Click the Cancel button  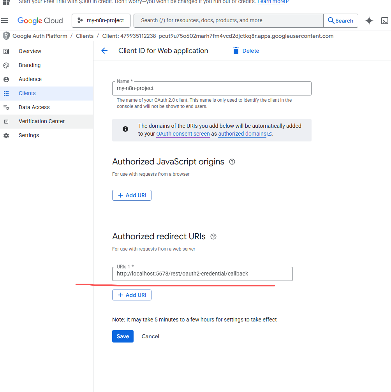tap(150, 336)
